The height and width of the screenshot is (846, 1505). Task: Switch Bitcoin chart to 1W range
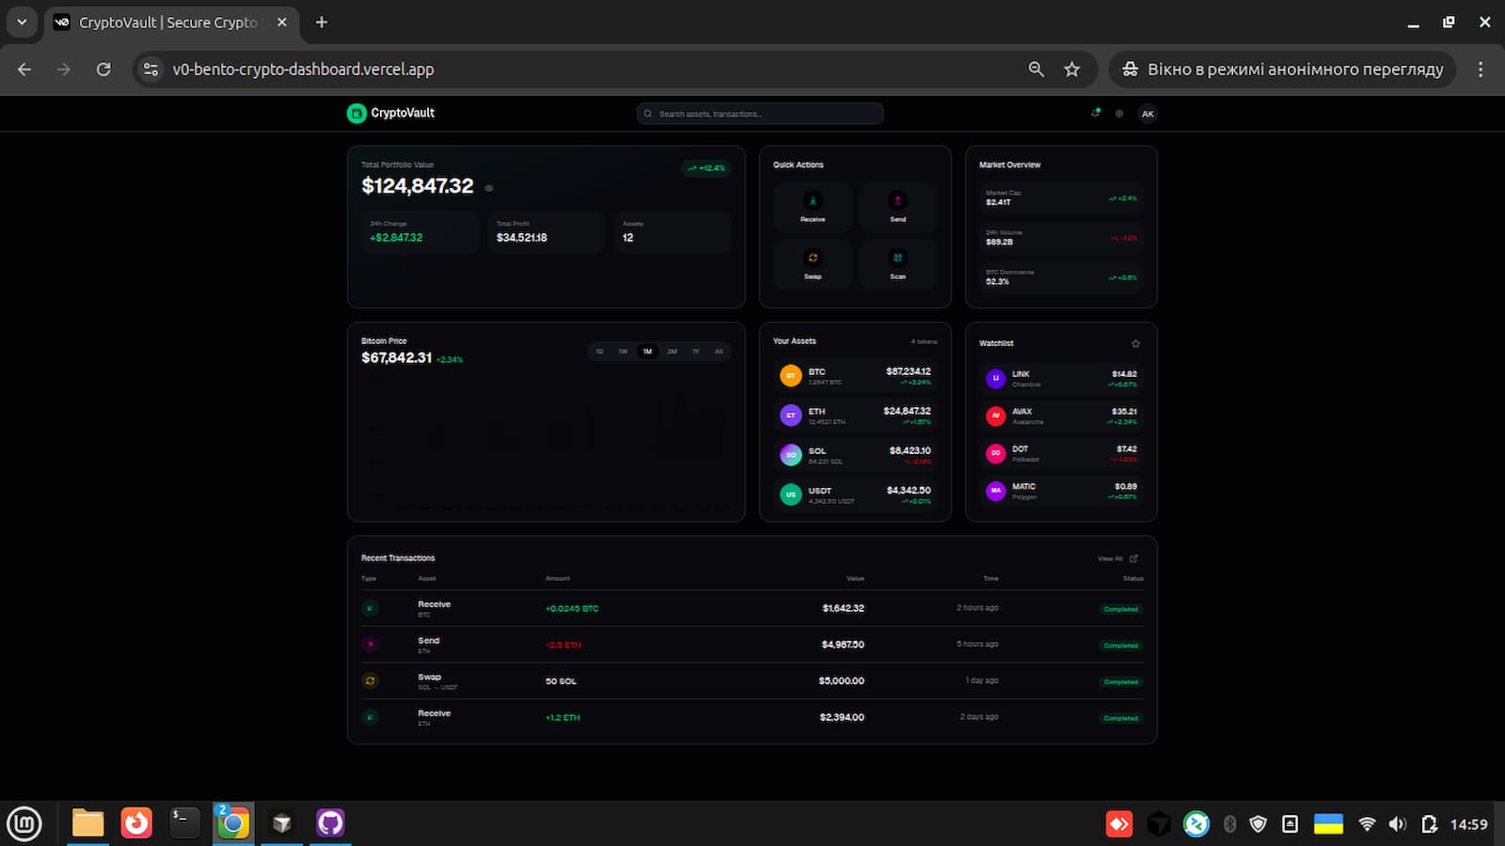623,352
